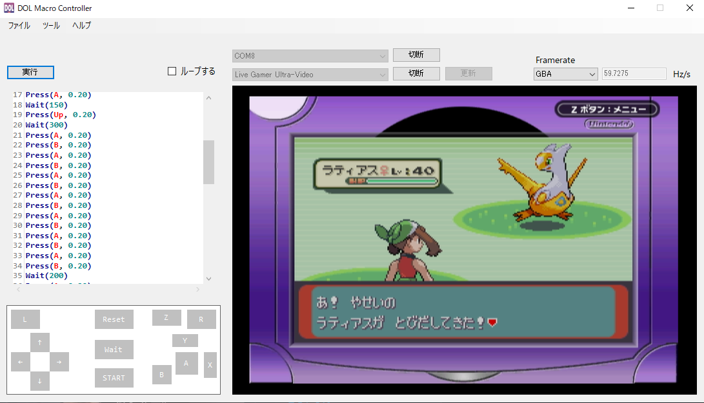
Task: Click the game video preview
Action: [x=464, y=240]
